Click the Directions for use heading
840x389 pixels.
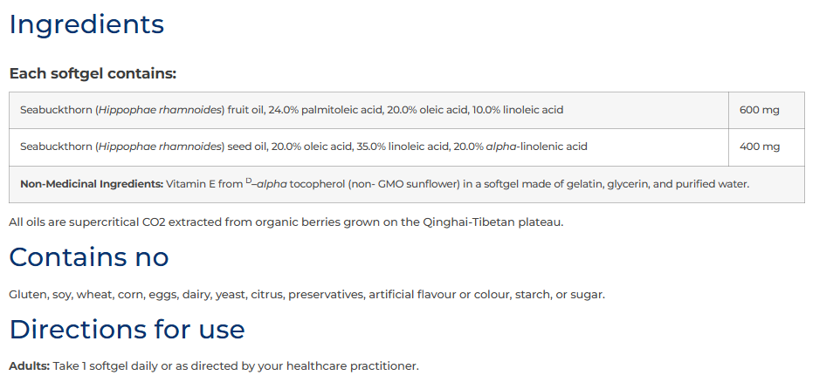point(127,329)
